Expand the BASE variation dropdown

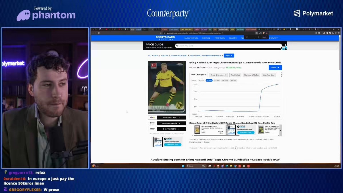pos(229,55)
